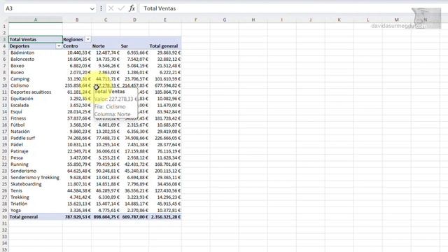Select column G header
This screenshot has width=448, height=252.
tap(224, 20)
